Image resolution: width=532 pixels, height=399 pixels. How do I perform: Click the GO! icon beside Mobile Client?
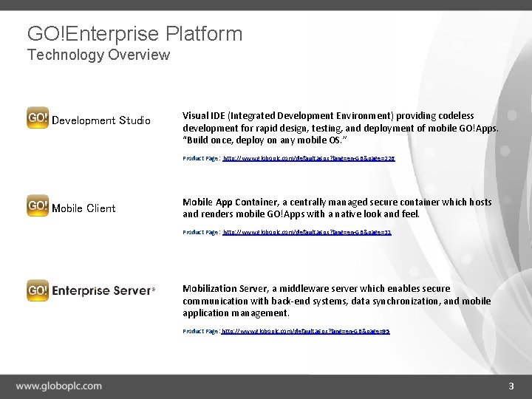click(38, 205)
